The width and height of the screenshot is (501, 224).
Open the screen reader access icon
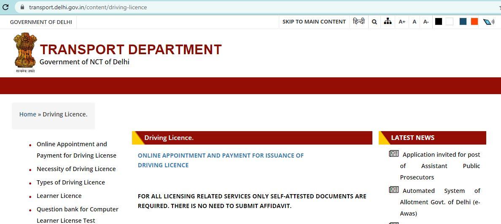(x=489, y=22)
